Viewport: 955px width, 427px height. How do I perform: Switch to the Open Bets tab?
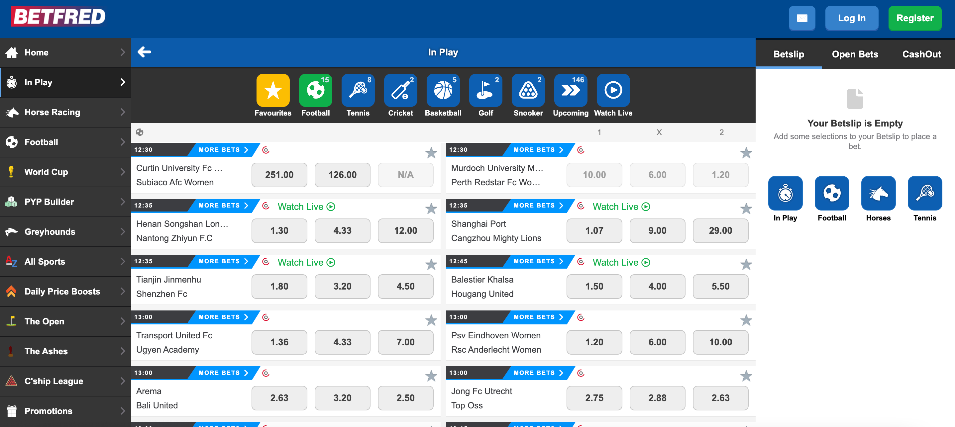pos(855,54)
